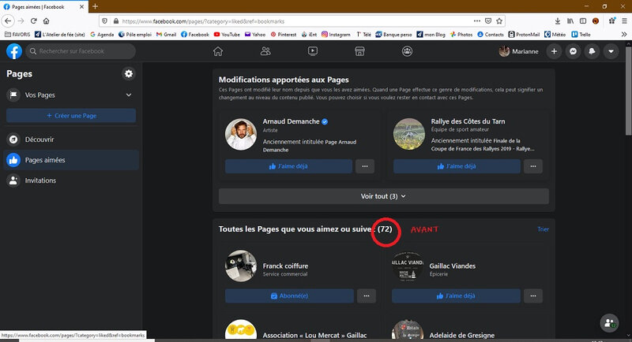The image size is (632, 342).
Task: Click Arnaud Demanche profile picture
Action: (241, 134)
